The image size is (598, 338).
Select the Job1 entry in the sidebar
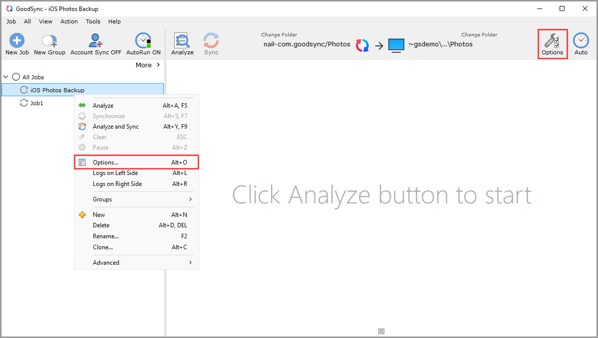point(36,103)
